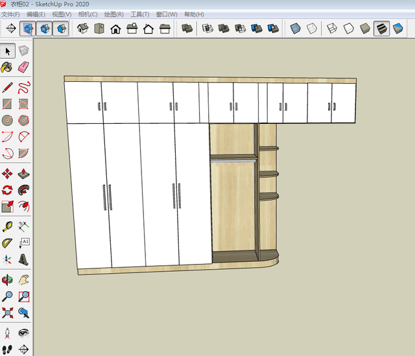The image size is (415, 356).
Task: Select the Protractor tool
Action: click(x=7, y=243)
